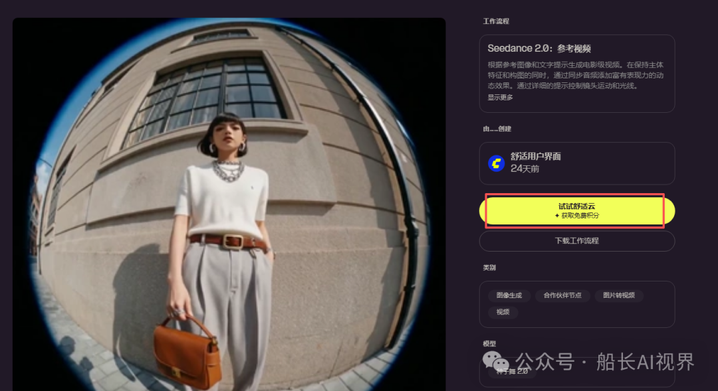Viewport: 718px width, 391px height.
Task: Click the 工作流程 section heading
Action: pyautogui.click(x=496, y=21)
